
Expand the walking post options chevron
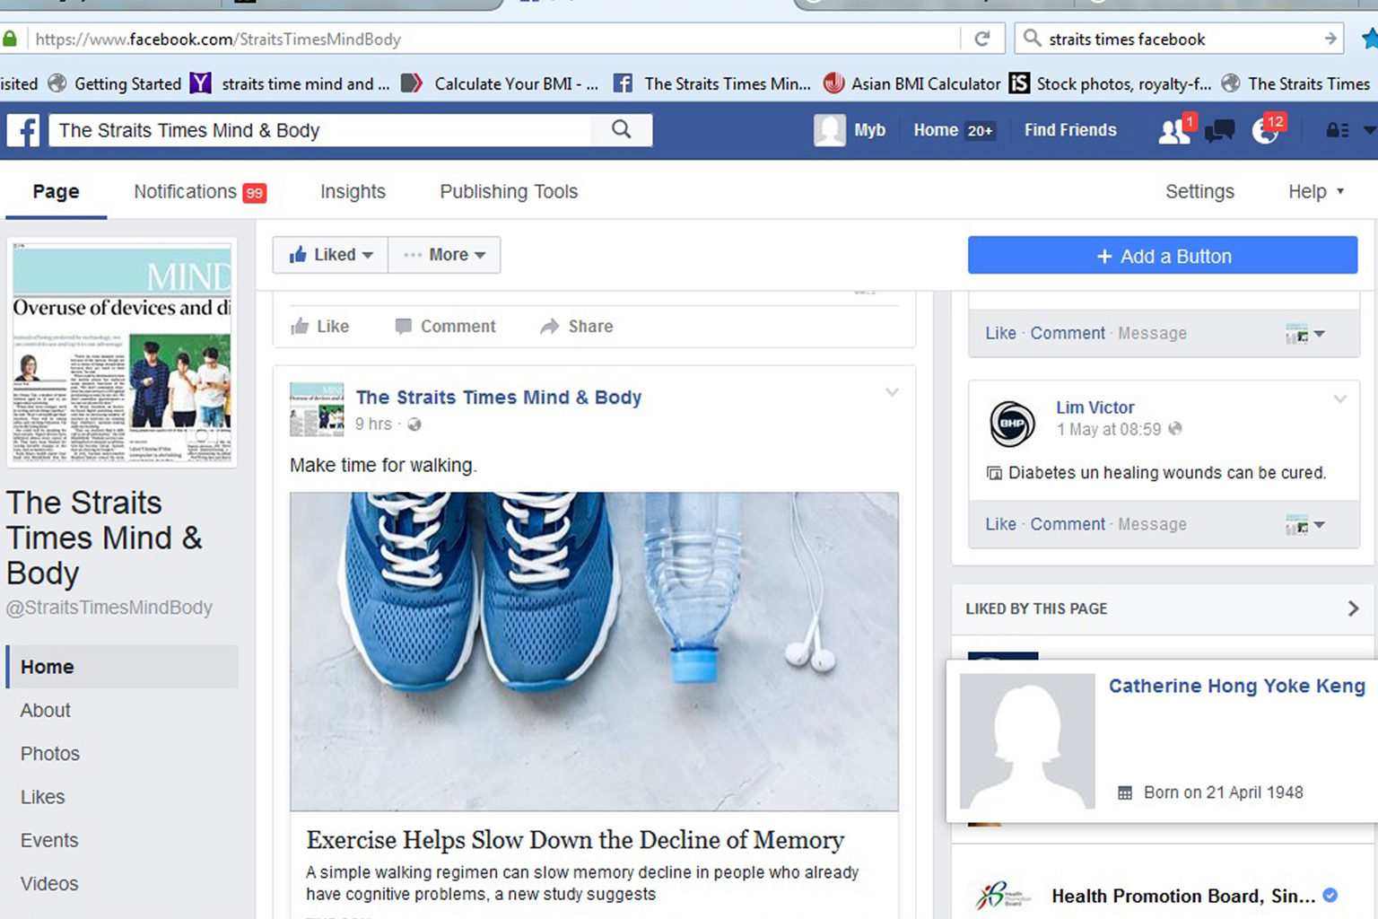pyautogui.click(x=892, y=392)
